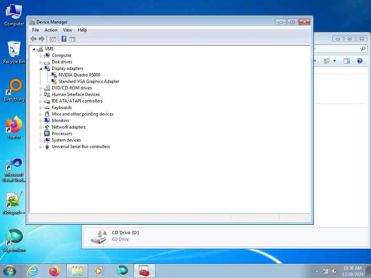Open the view options dropdown in Explorer window
The width and height of the screenshot is (371, 278).
(x=334, y=61)
